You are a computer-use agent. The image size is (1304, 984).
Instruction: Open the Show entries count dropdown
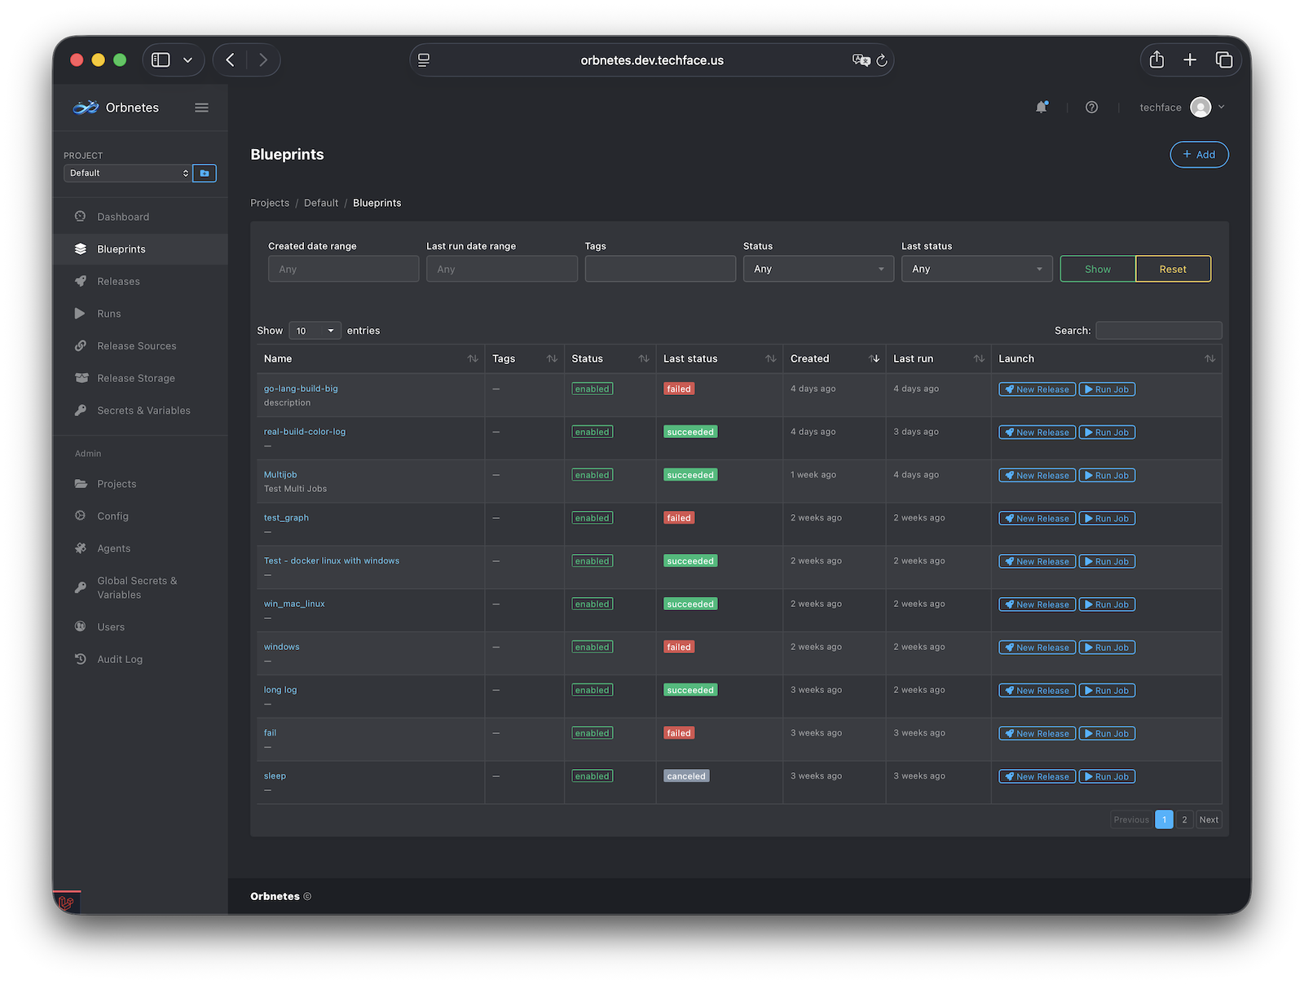(x=315, y=331)
